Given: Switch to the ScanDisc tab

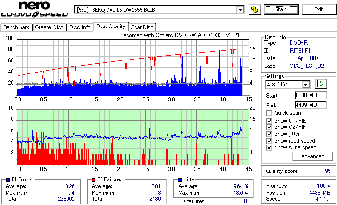Looking at the screenshot, I should click(x=142, y=27).
